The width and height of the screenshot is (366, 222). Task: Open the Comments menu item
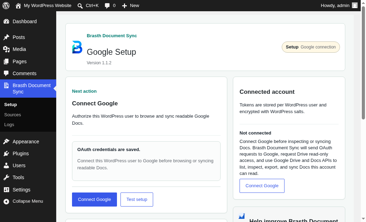[x=28, y=73]
